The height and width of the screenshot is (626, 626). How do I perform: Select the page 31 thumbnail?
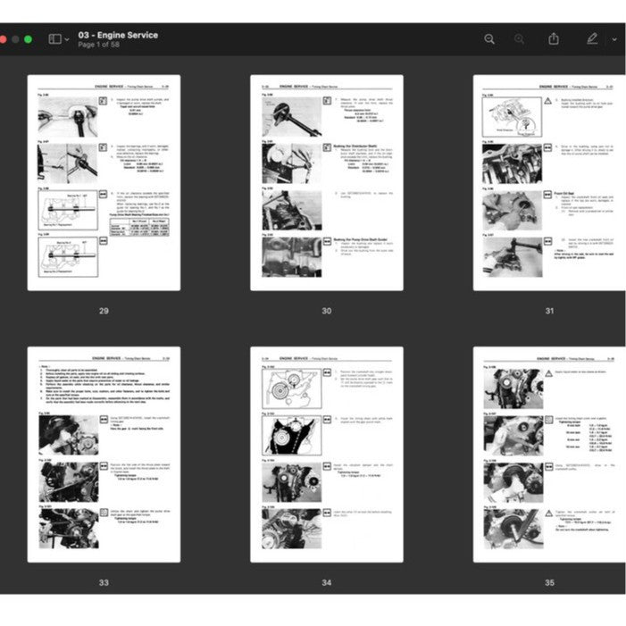[x=548, y=182]
